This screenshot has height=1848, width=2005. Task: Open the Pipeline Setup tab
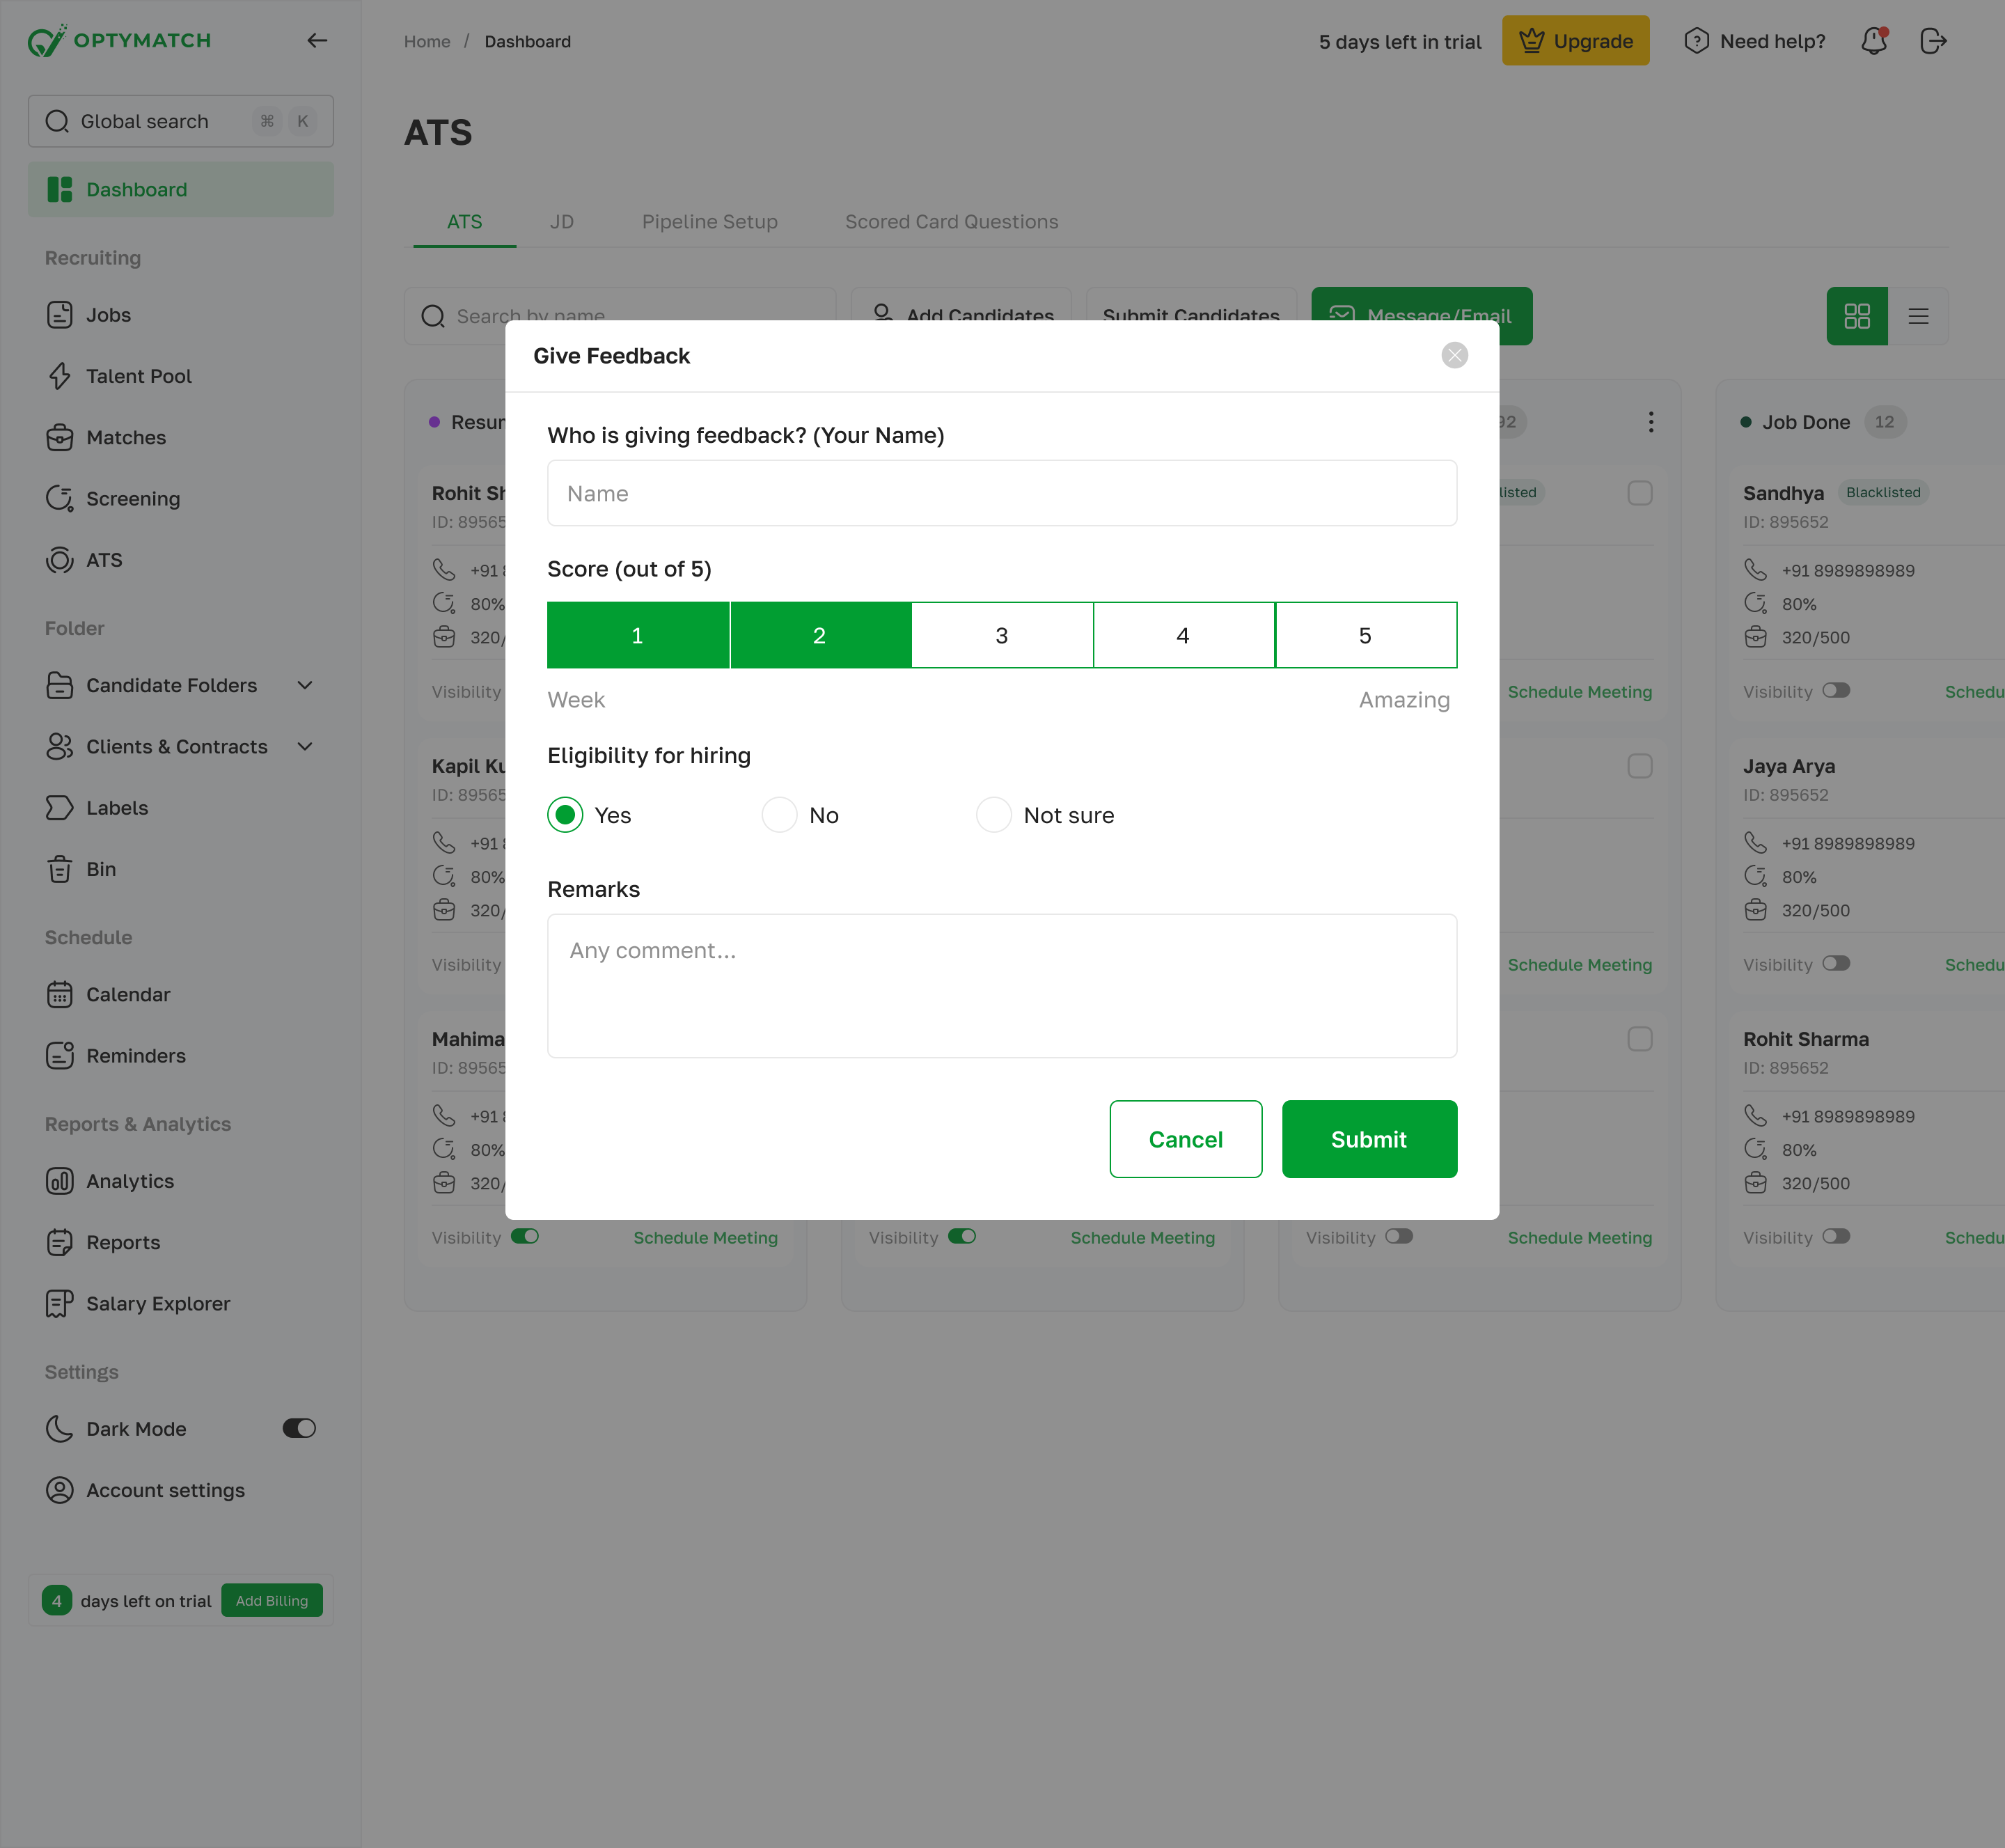709,222
